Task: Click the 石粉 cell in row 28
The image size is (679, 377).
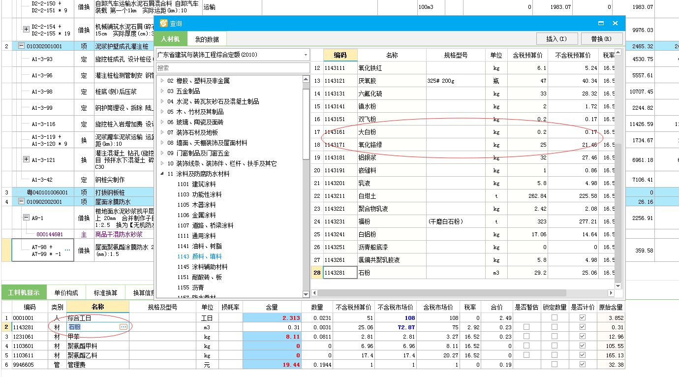Action: [x=392, y=273]
